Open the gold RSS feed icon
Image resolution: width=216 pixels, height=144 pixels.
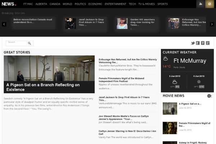pos(210,4)
